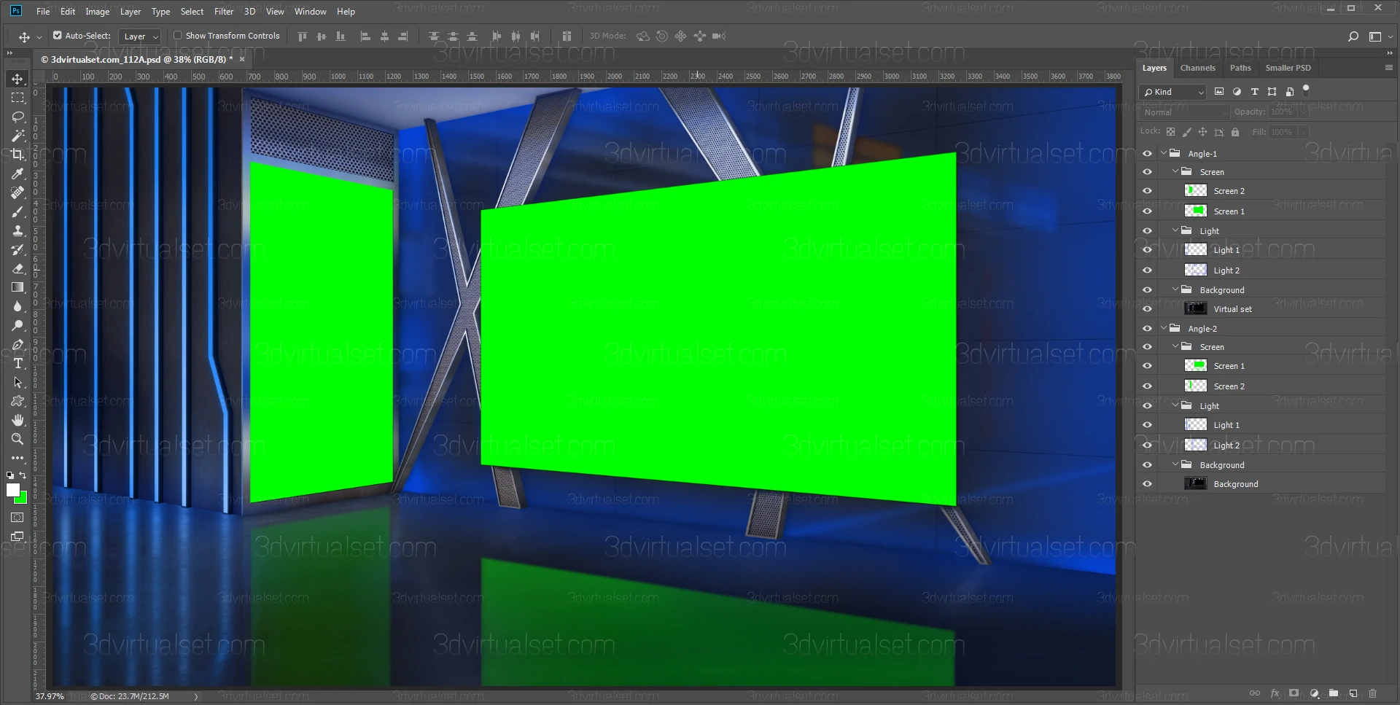Image resolution: width=1400 pixels, height=705 pixels.
Task: Filter layers by type layers icon
Action: point(1254,92)
